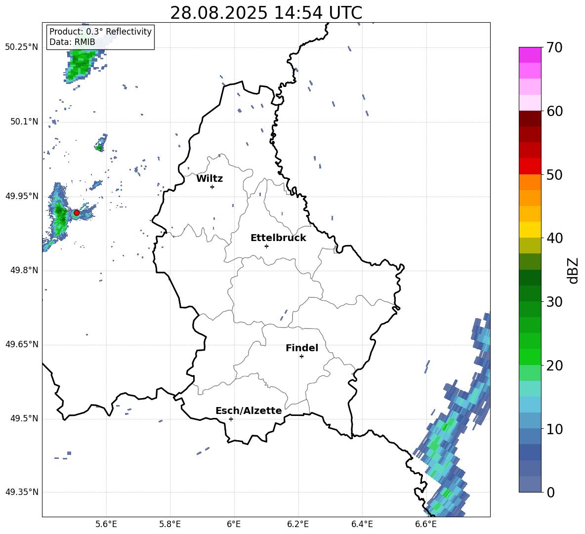Click the bright red colorbar segment above 50

pos(530,166)
